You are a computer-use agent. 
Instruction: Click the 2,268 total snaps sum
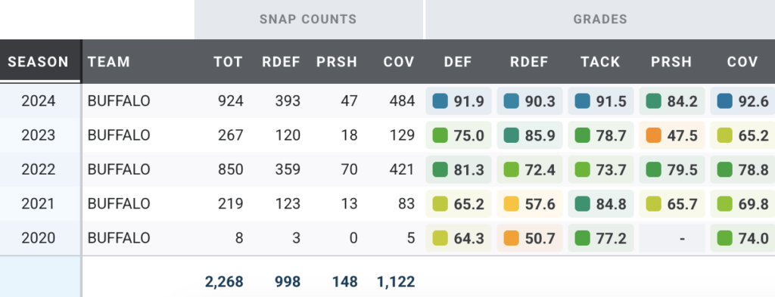click(x=224, y=282)
